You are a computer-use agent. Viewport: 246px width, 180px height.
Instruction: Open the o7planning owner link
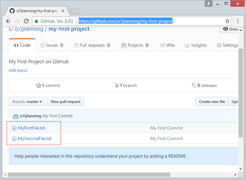pos(29,29)
